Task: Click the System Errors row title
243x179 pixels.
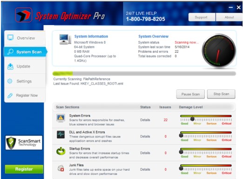Action: pyautogui.click(x=80, y=116)
